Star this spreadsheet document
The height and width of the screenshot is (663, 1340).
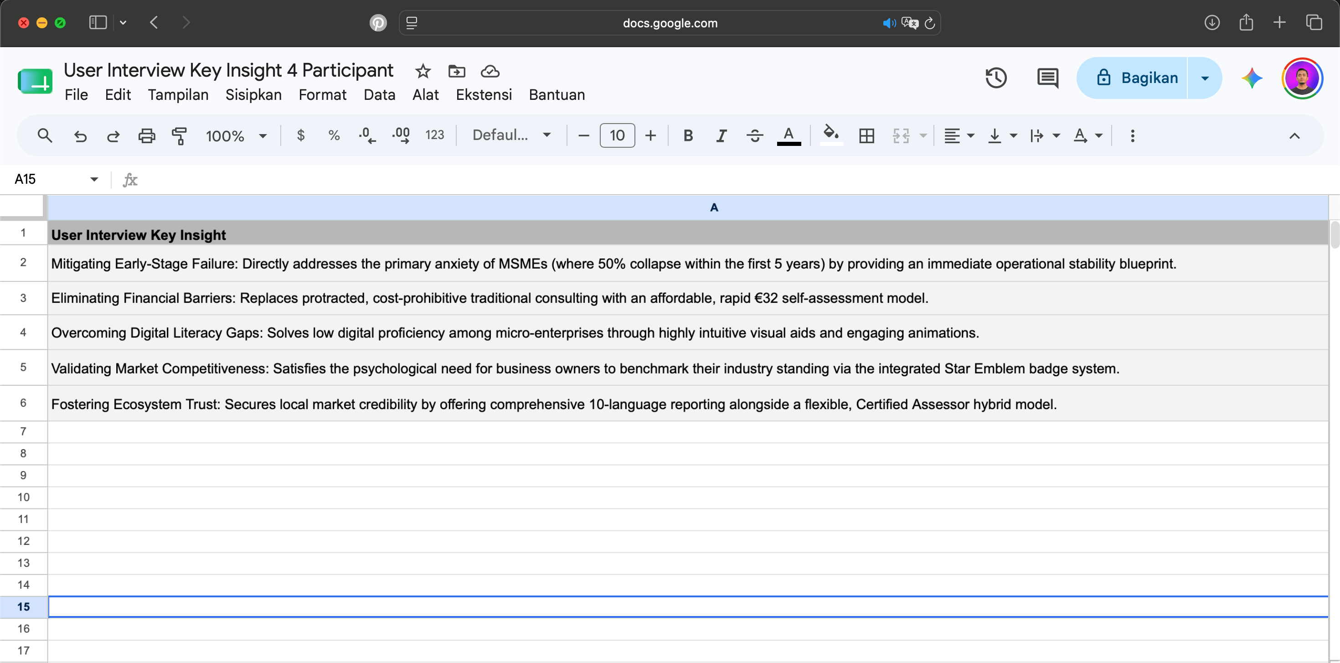[x=423, y=71]
